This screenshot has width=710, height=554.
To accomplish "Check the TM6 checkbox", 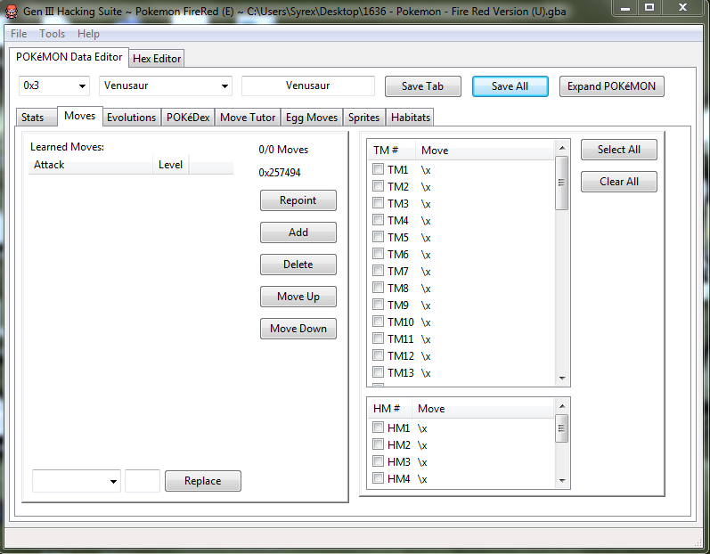I will tap(378, 254).
